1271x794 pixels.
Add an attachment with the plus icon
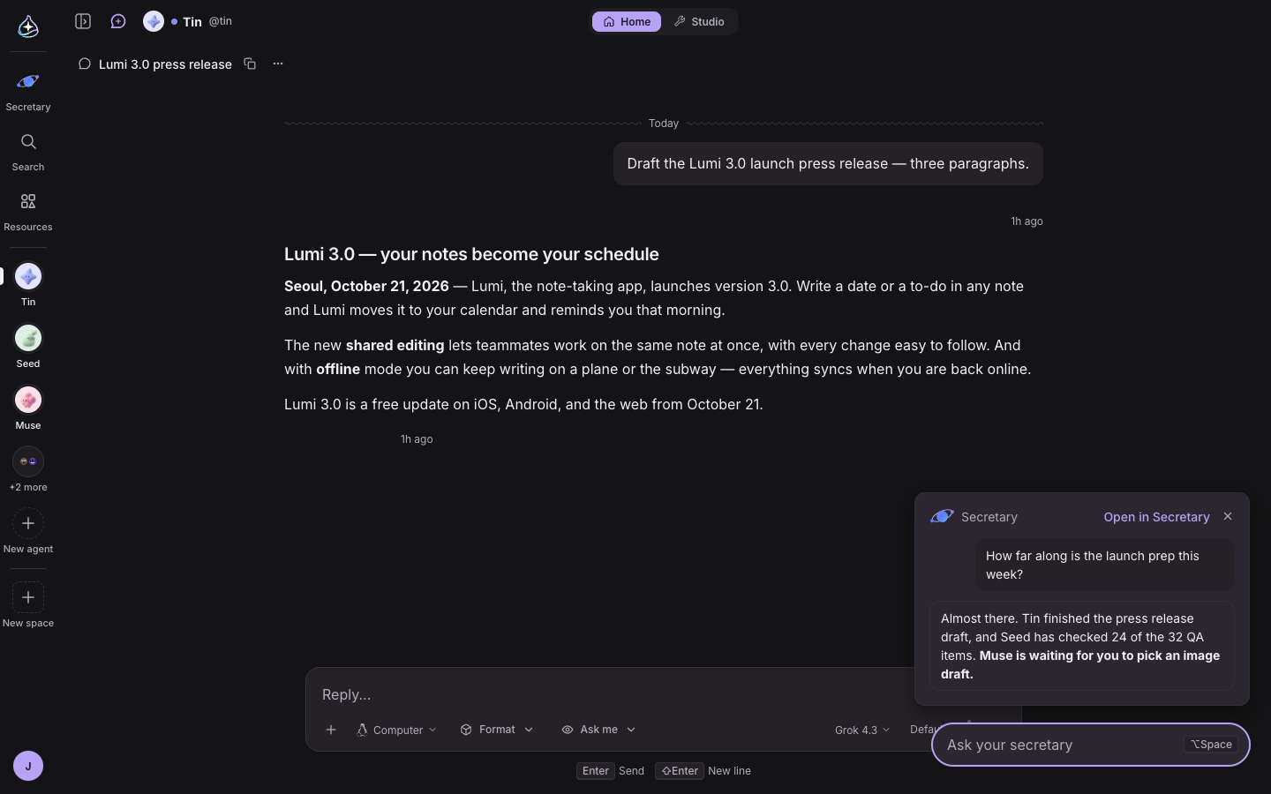coord(331,730)
